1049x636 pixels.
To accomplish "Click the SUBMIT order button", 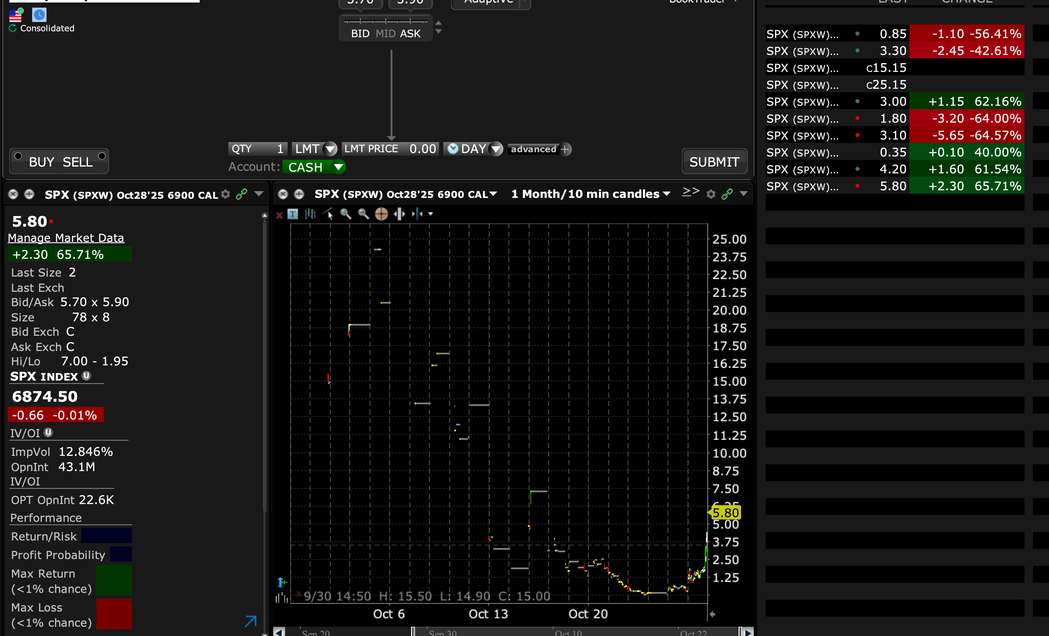I will pos(714,162).
